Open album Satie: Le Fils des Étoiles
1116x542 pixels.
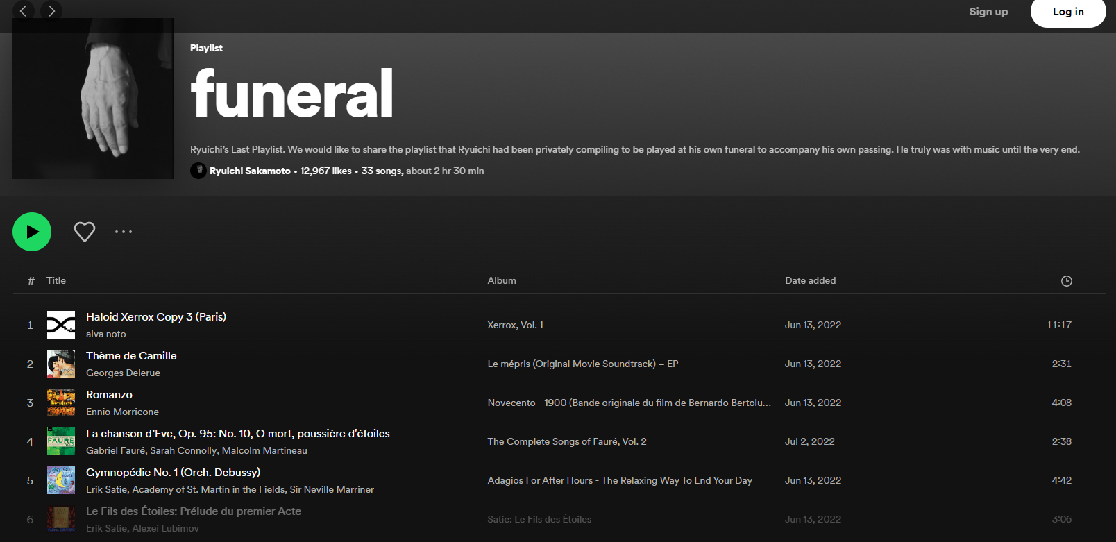539,519
